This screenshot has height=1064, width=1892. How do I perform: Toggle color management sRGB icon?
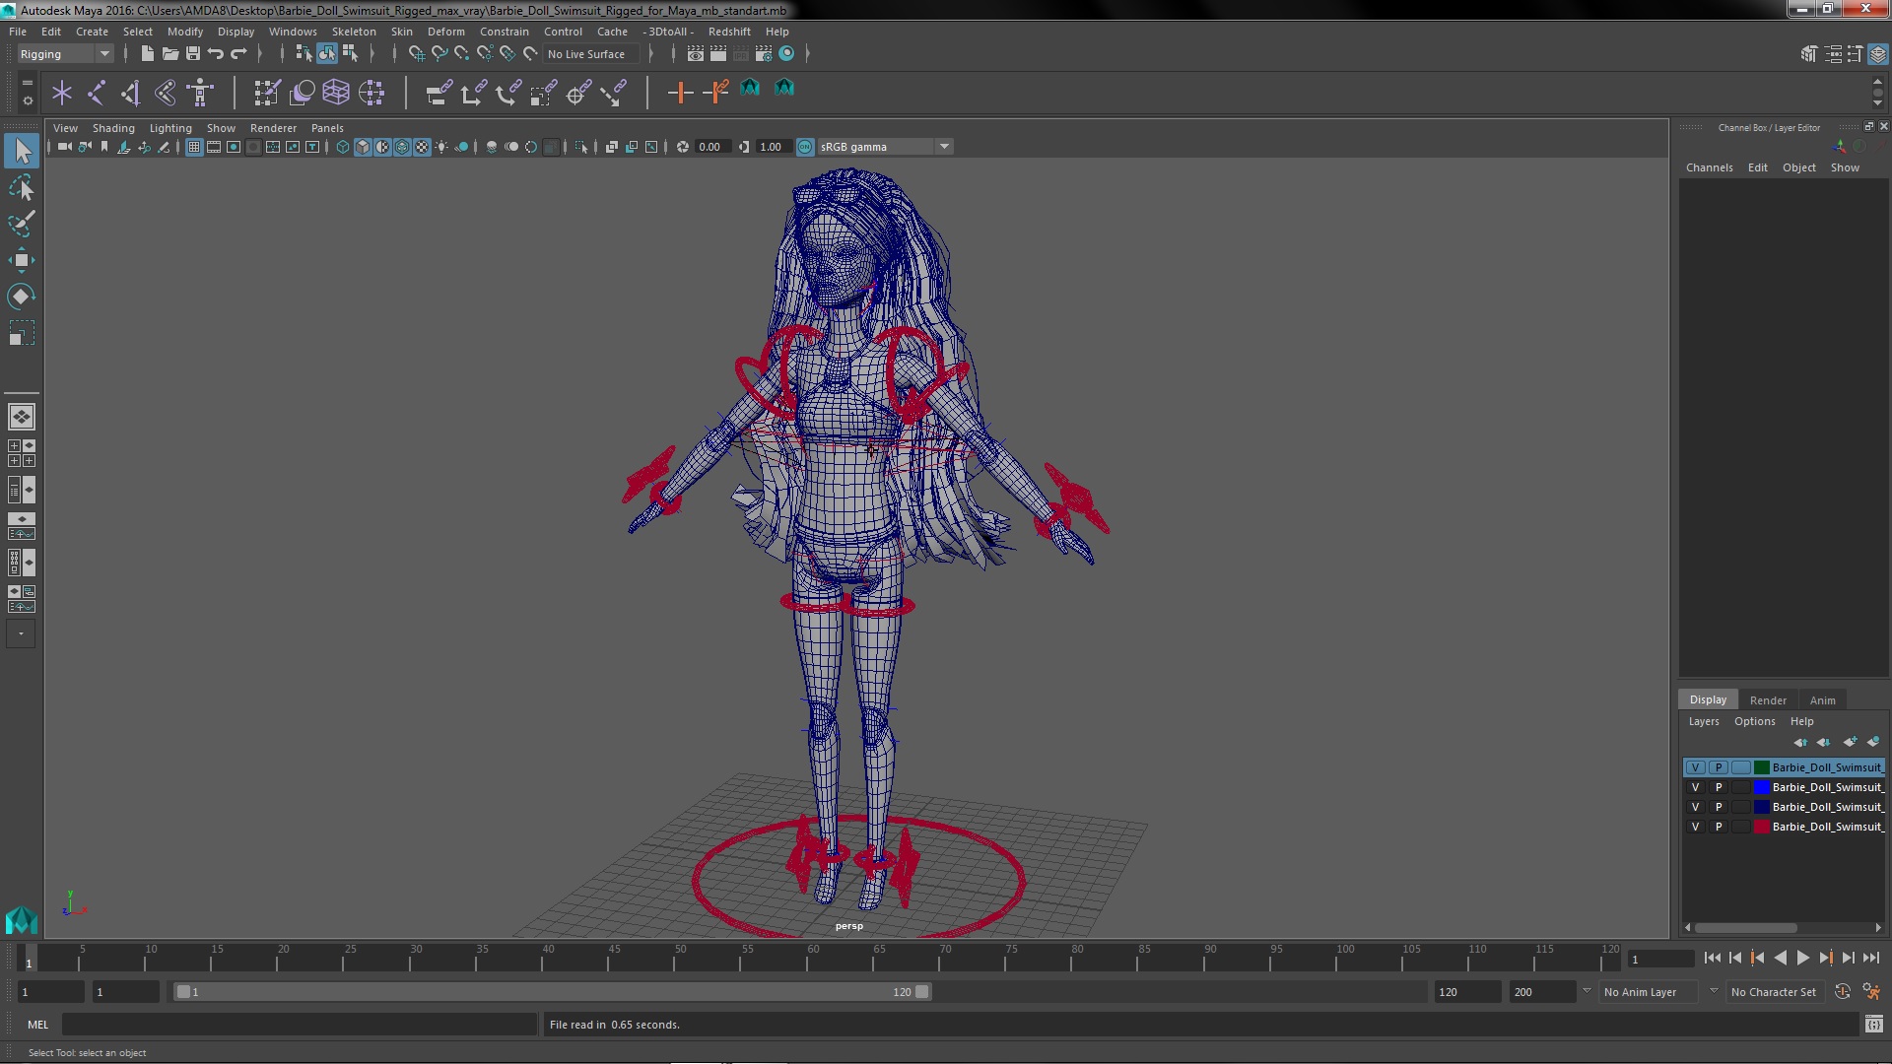click(805, 147)
